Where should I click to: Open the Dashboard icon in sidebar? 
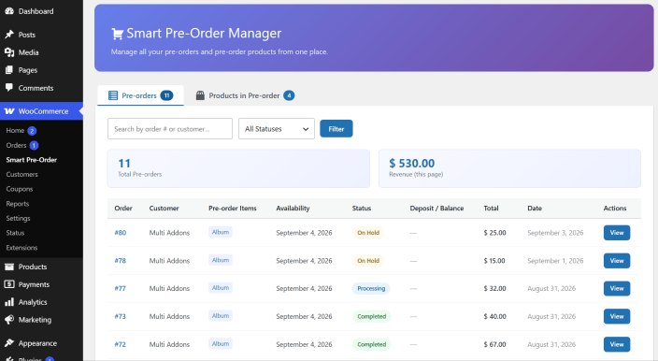point(9,11)
